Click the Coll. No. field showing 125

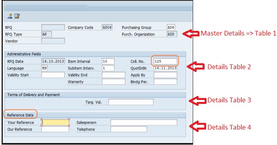pyautogui.click(x=165, y=61)
